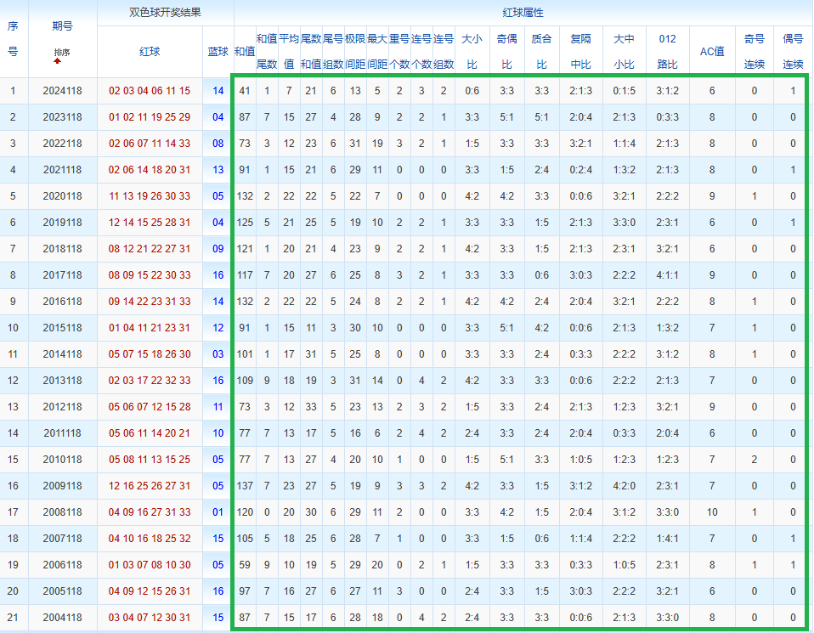814x633 pixels.
Task: Click red balls 04 09 16 27 31 33
Action: 150,512
